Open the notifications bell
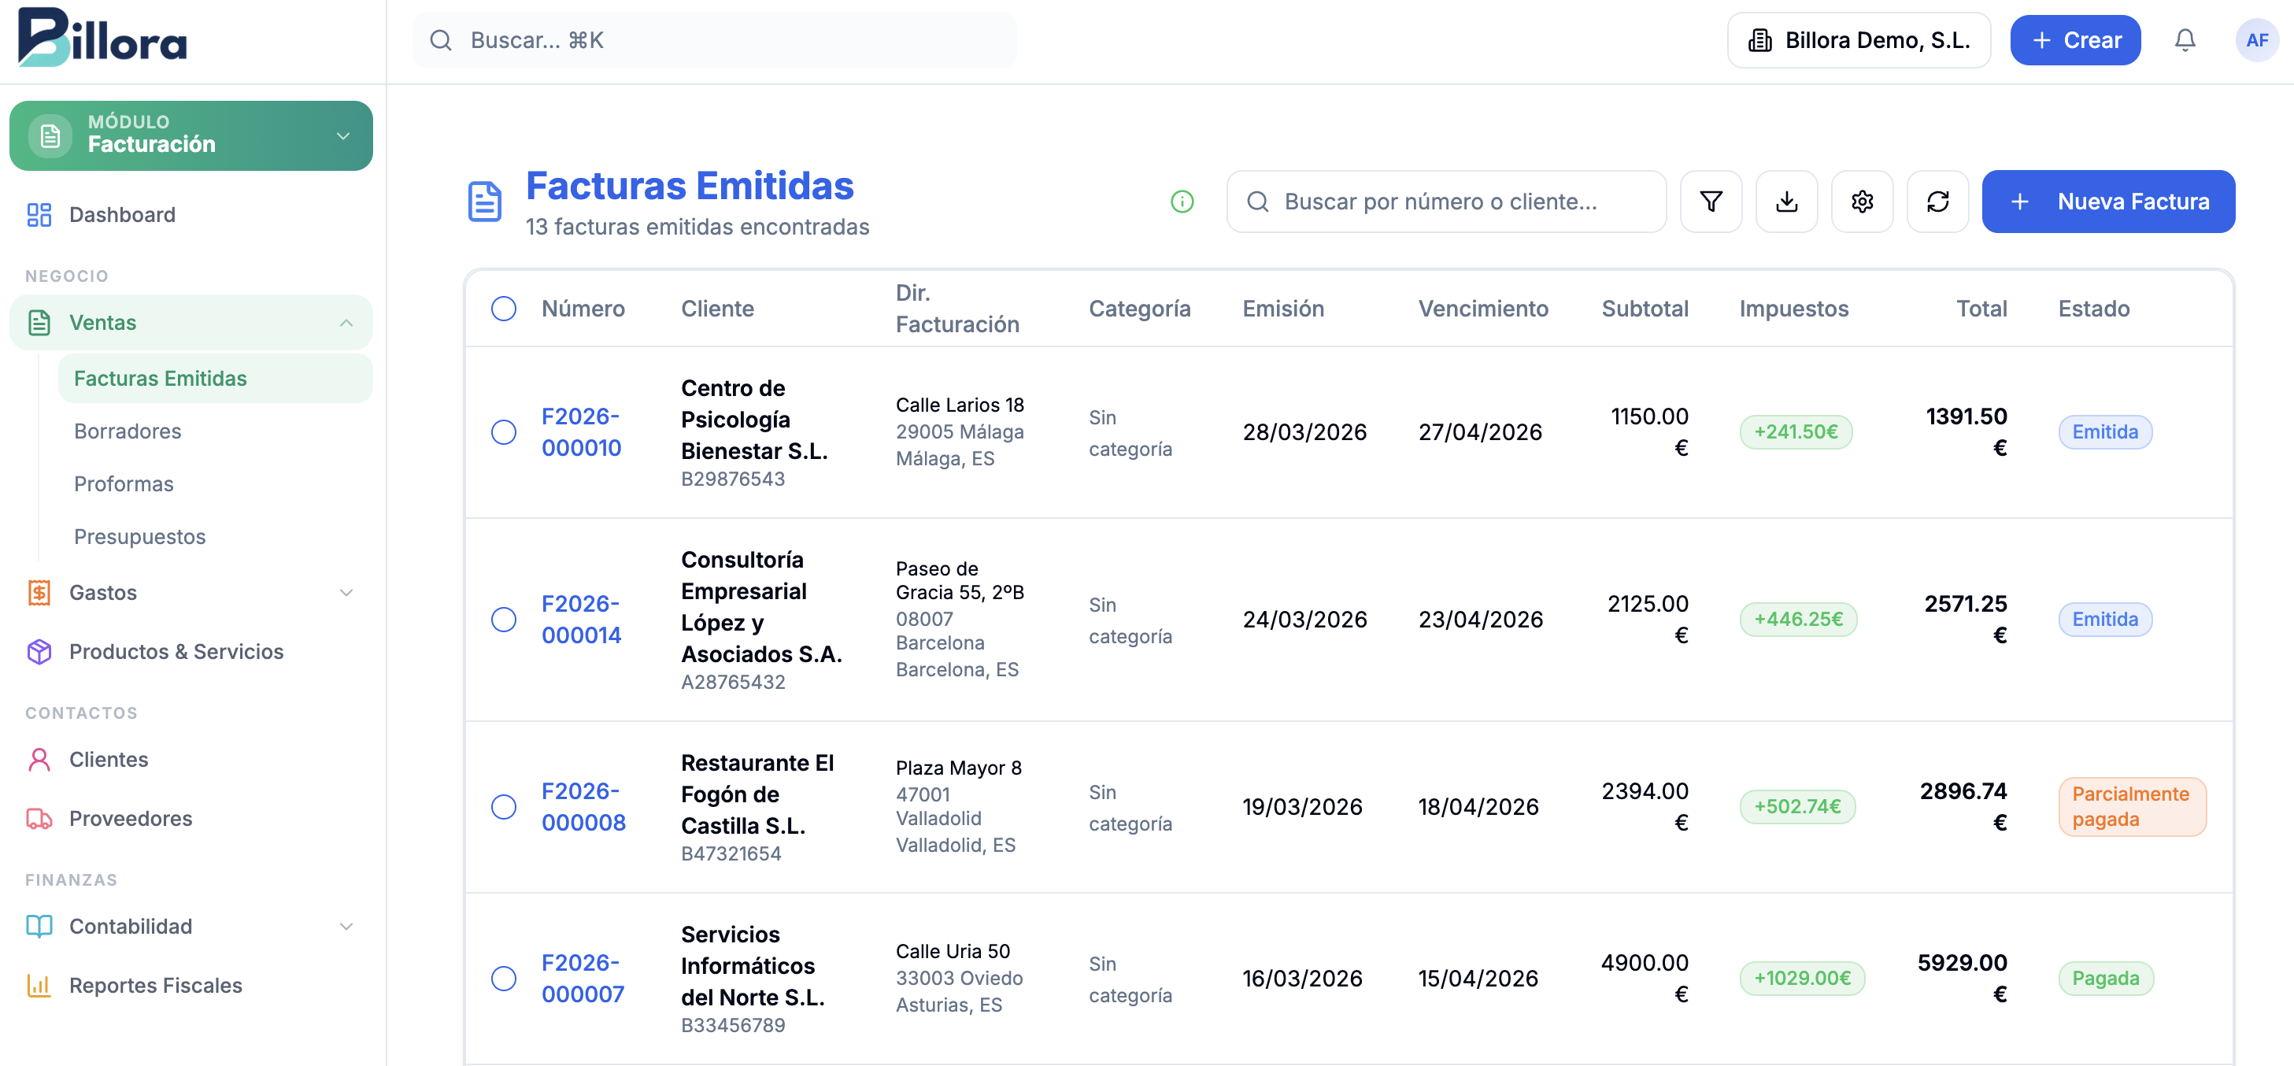Viewport: 2294px width, 1066px height. pos(2185,40)
